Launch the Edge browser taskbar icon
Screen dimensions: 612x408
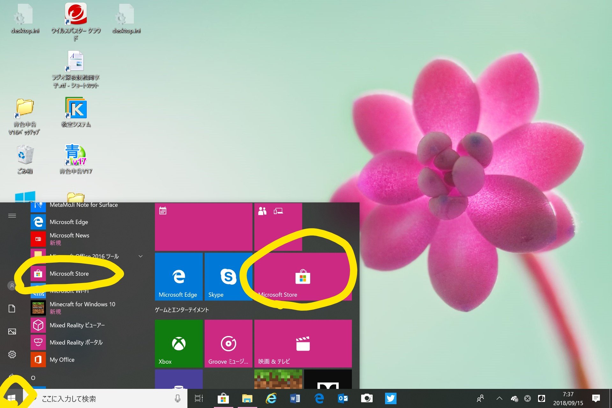319,398
